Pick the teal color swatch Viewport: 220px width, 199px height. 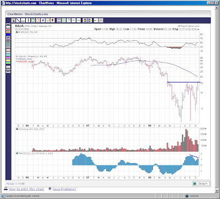(8, 45)
